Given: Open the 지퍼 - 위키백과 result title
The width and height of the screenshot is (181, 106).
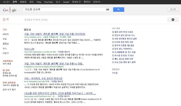Looking at the screenshot, I should [x=43, y=79].
